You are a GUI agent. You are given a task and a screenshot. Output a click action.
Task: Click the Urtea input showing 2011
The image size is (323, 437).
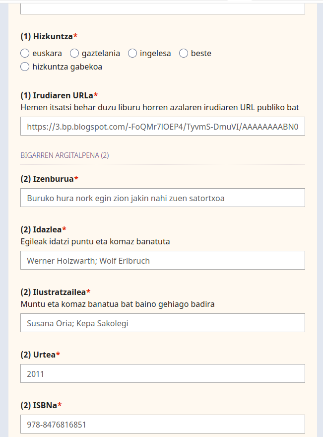163,373
